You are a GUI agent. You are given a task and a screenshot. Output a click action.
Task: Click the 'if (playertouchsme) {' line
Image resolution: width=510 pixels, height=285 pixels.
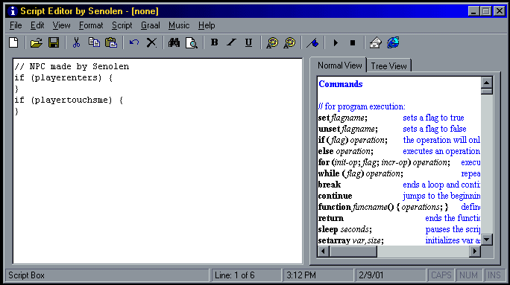(69, 100)
